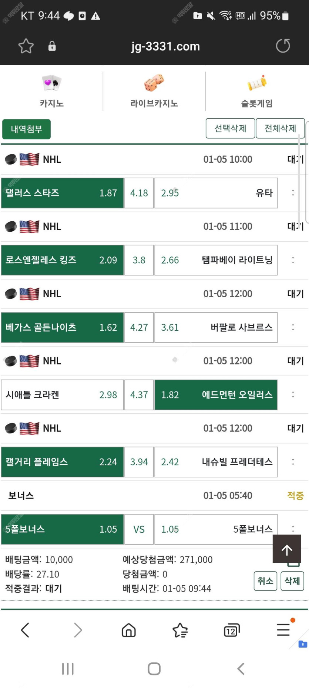Open the 카지노 card icon
The image size is (309, 688).
[x=51, y=83]
